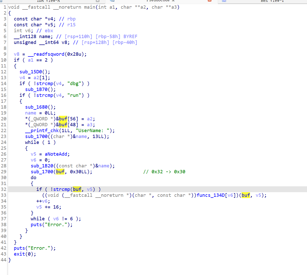The height and width of the screenshot is (275, 307).
Task: Click puts on line 42
Action: tap(19, 248)
